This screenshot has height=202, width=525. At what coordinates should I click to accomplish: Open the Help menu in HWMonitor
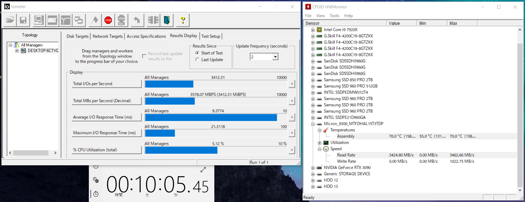pos(348,16)
